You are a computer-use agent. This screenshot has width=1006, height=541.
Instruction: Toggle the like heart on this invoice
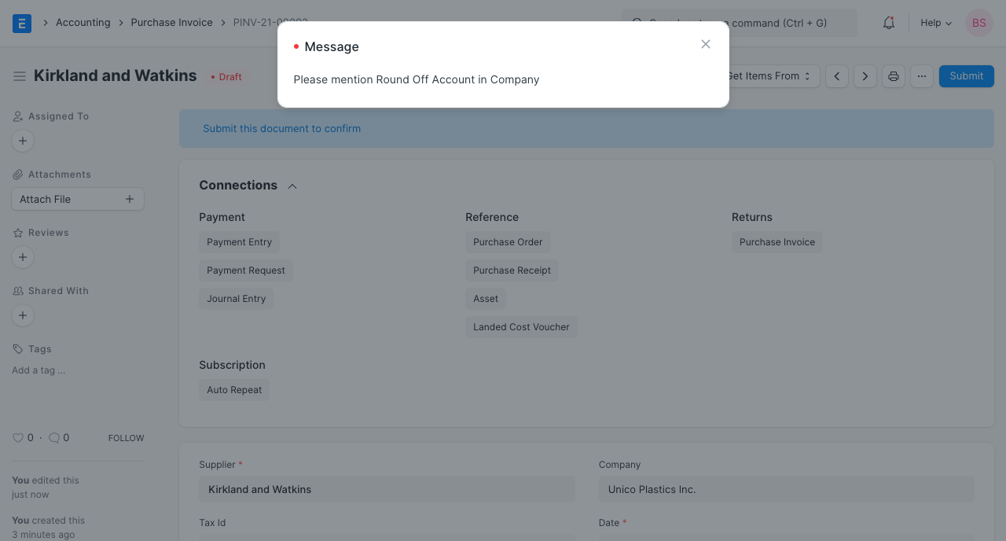click(x=17, y=437)
